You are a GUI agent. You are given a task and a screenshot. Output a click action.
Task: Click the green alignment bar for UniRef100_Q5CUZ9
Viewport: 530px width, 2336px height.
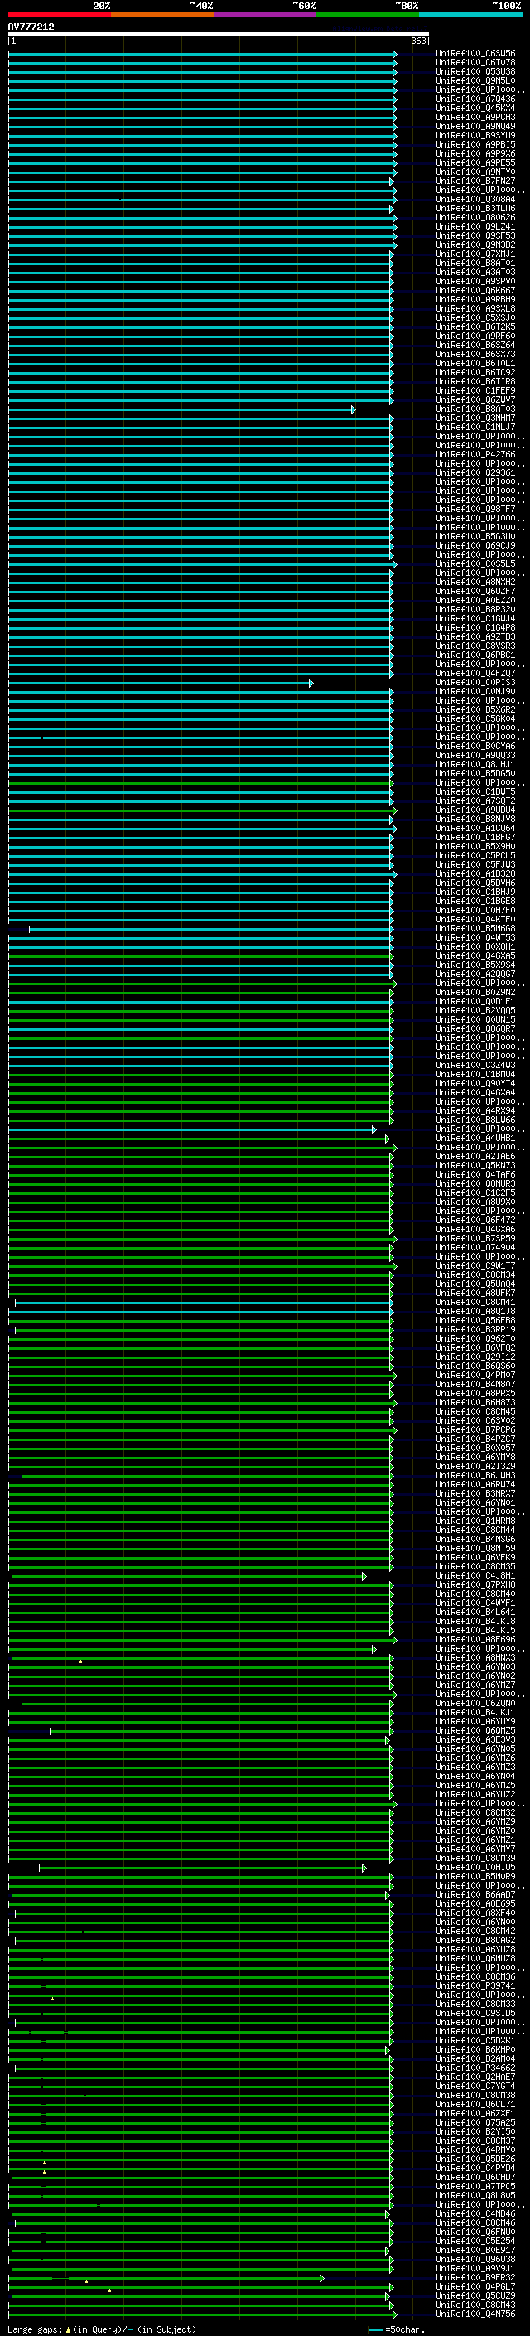pyautogui.click(x=200, y=2296)
